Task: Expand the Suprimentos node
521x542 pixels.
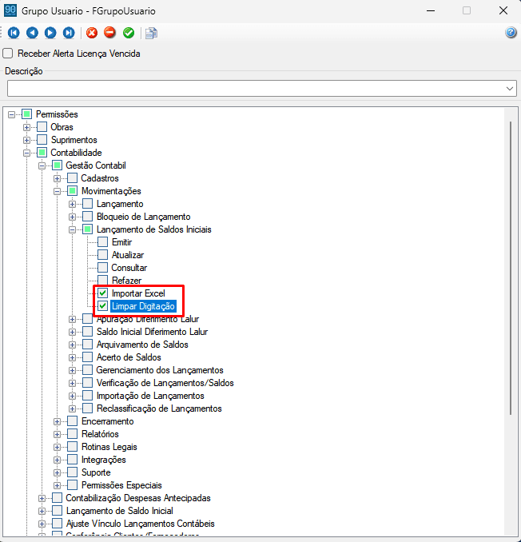Action: click(26, 140)
